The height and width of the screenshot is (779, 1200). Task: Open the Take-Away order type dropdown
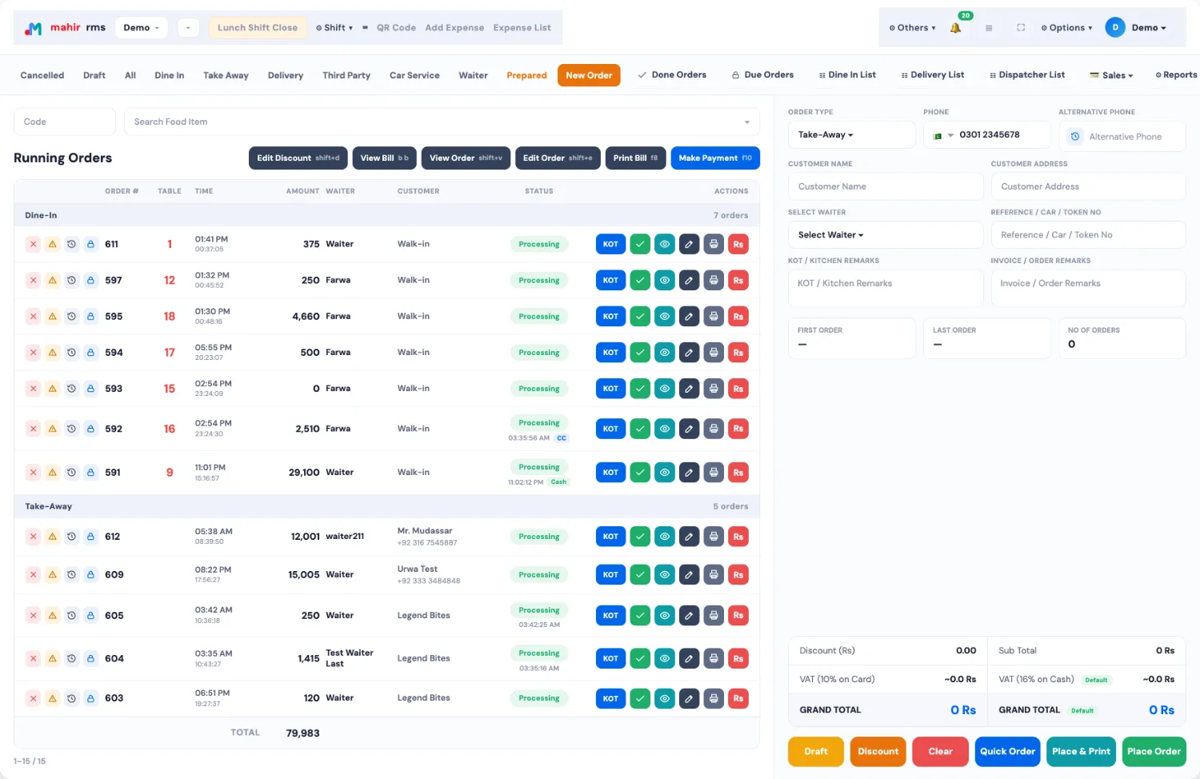tap(851, 135)
